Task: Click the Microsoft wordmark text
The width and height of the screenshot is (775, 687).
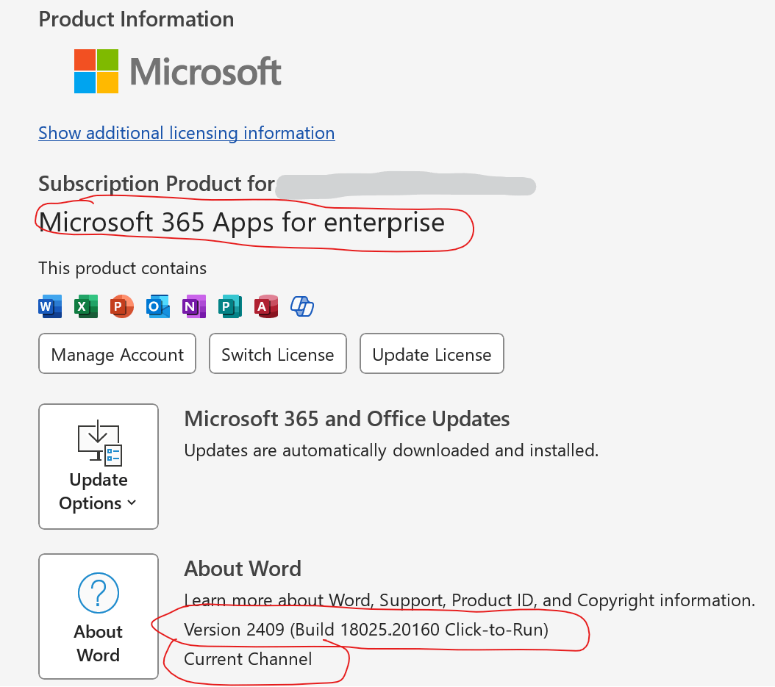Action: pos(205,72)
